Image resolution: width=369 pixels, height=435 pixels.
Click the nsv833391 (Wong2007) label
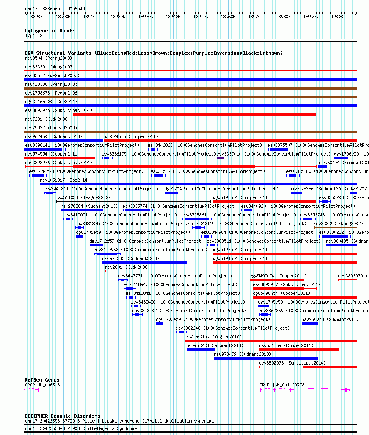click(50, 67)
